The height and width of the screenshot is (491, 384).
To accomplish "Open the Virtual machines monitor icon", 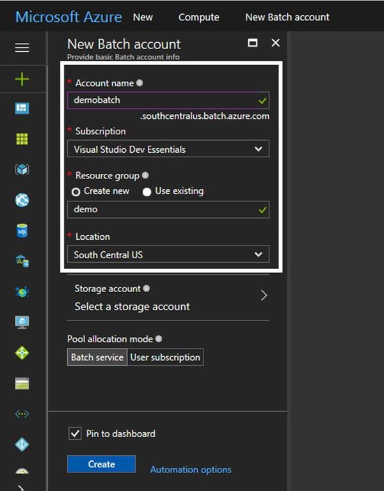I will [22, 322].
